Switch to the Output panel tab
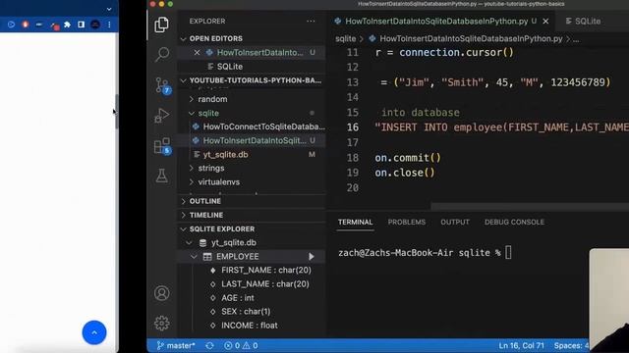The width and height of the screenshot is (629, 353). click(x=455, y=223)
